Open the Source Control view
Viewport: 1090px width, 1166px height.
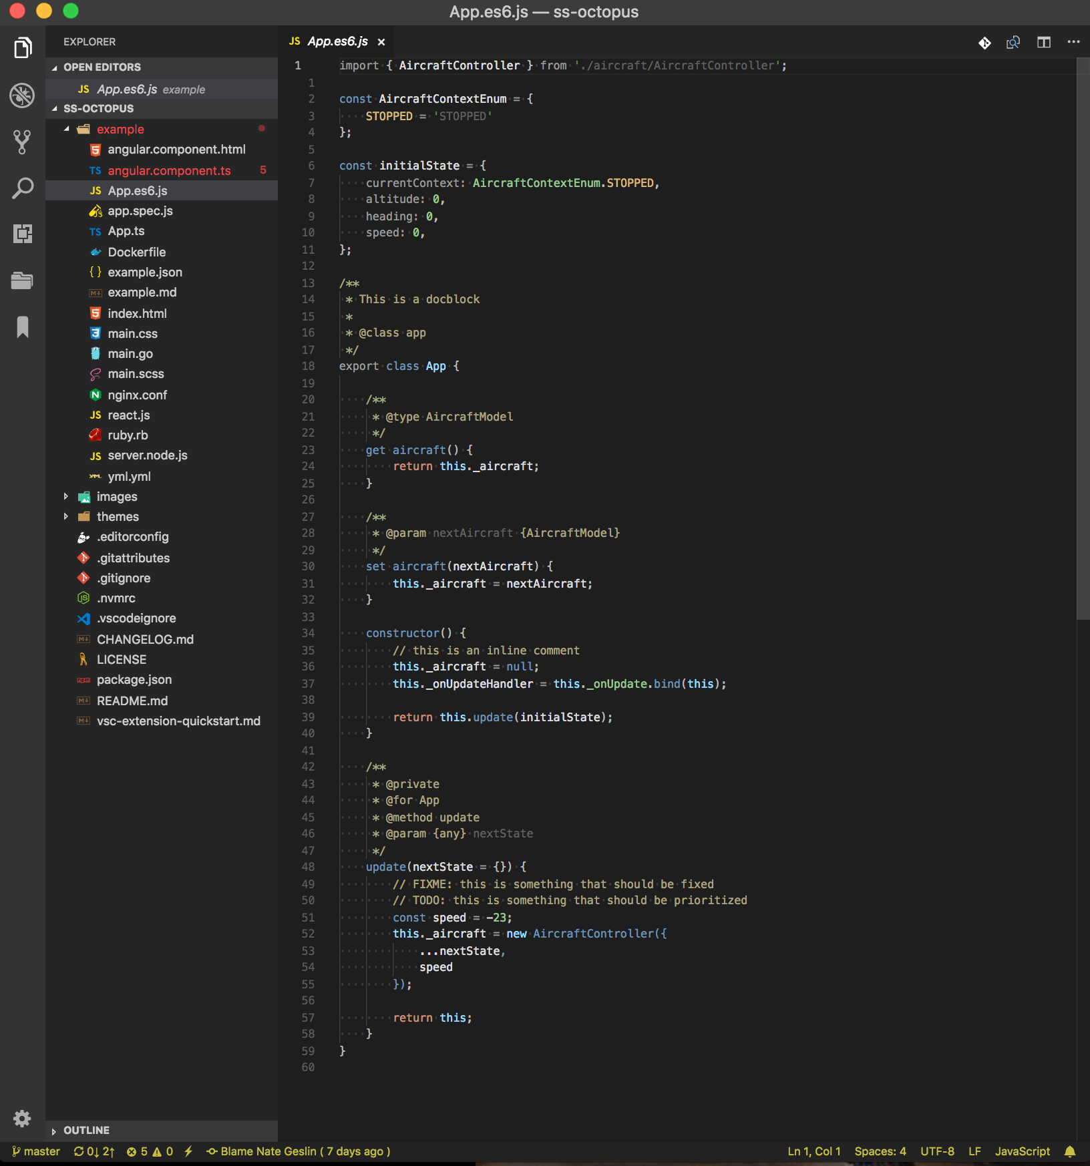click(23, 142)
